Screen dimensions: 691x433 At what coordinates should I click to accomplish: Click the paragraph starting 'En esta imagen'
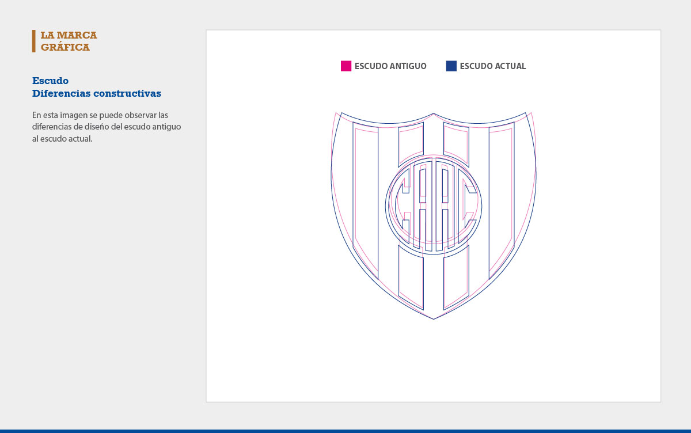point(107,127)
